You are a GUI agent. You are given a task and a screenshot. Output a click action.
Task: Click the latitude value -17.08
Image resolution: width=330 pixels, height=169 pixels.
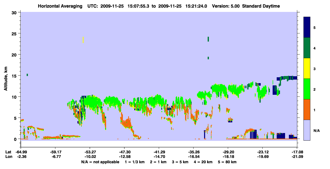297,152
